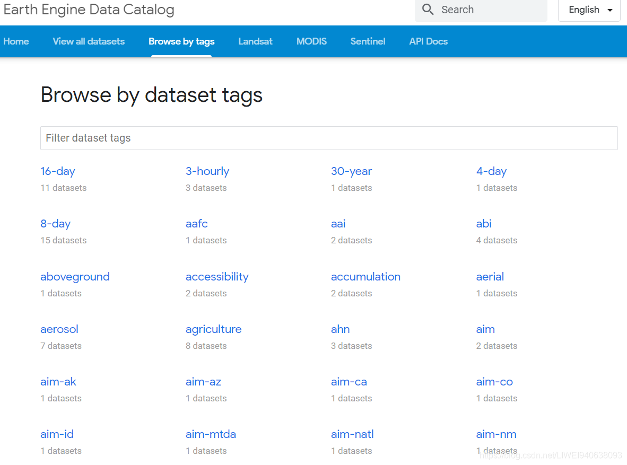
Task: Switch to the Landsat tab
Action: (255, 41)
